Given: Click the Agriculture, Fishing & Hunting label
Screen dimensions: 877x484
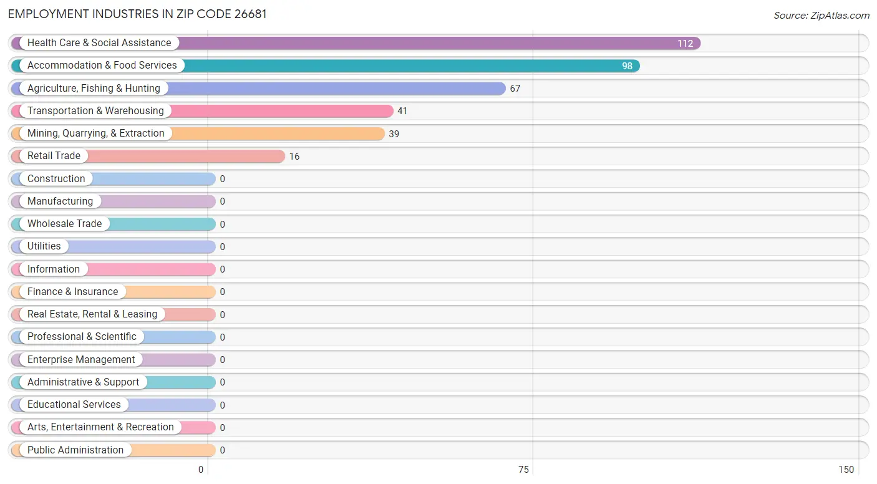Looking at the screenshot, I should click(x=94, y=89).
